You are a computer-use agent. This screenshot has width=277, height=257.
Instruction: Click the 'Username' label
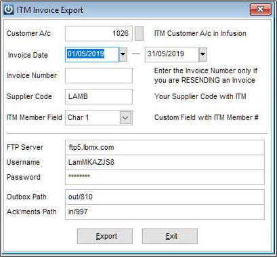click(23, 162)
